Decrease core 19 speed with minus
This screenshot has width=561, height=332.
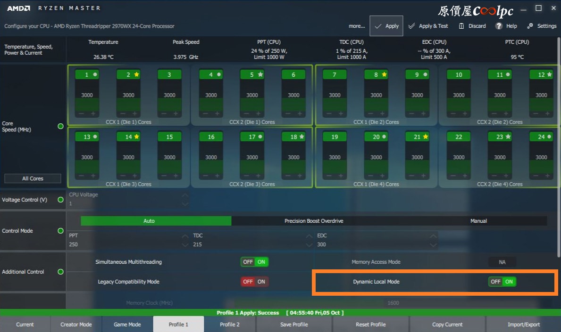coord(329,176)
